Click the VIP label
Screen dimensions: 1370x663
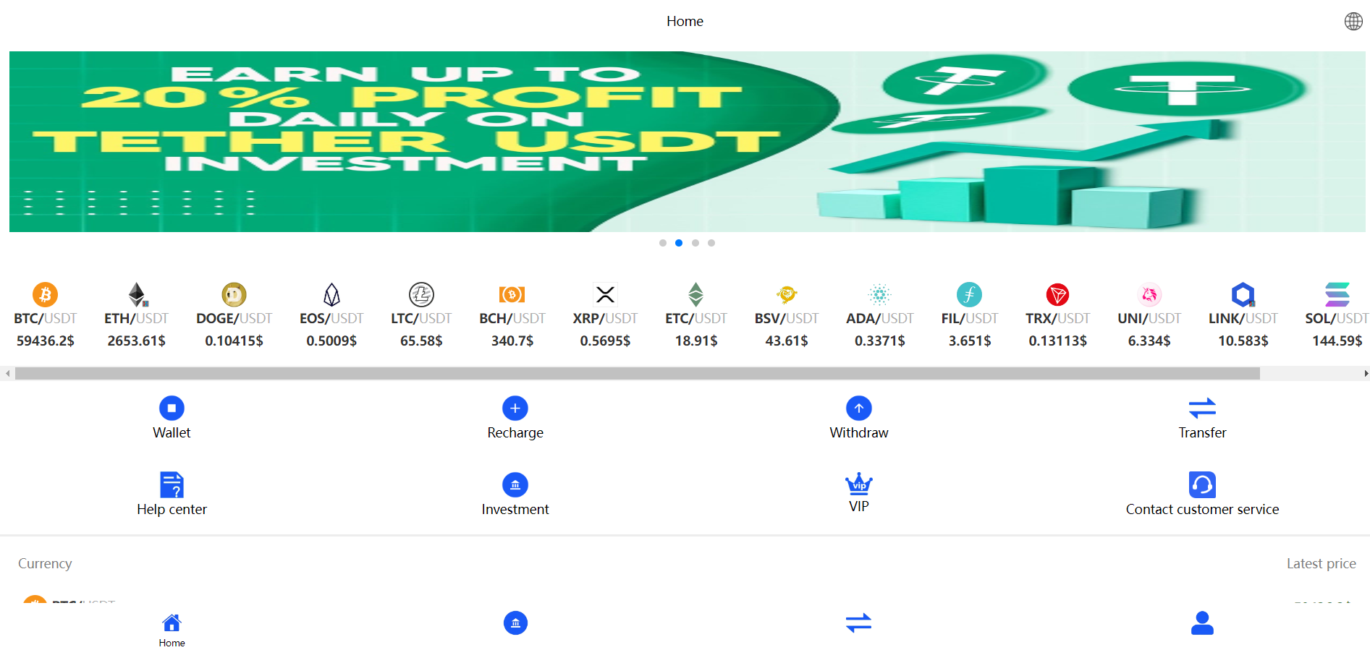[858, 506]
